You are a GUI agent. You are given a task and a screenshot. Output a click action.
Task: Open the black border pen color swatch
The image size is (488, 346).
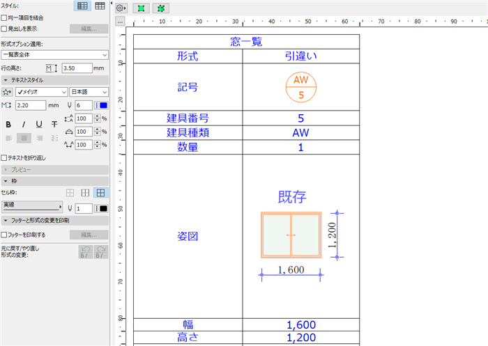pyautogui.click(x=101, y=209)
